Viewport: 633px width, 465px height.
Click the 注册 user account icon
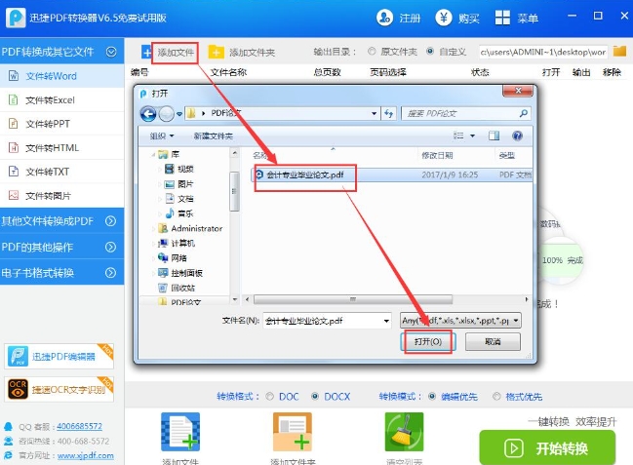coord(384,18)
